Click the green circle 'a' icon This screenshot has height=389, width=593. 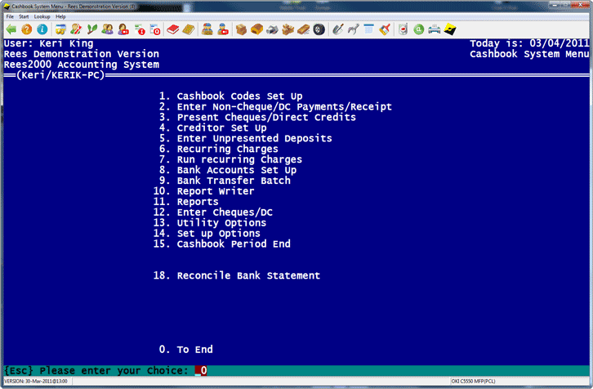(418, 29)
